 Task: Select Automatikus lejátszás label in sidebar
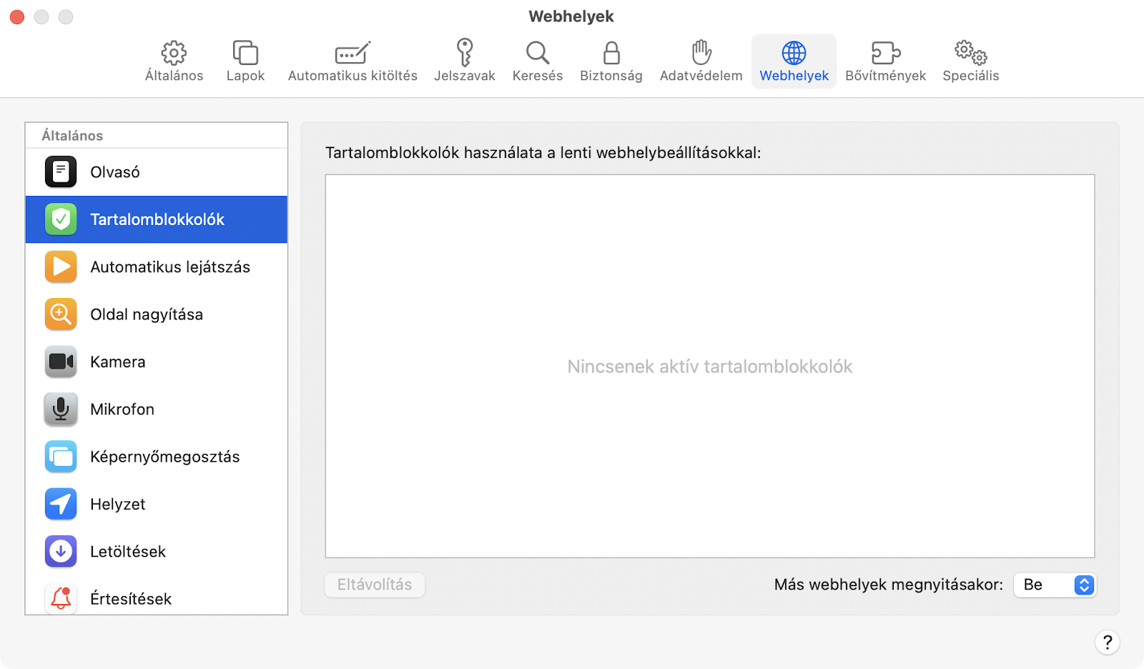pos(170,267)
